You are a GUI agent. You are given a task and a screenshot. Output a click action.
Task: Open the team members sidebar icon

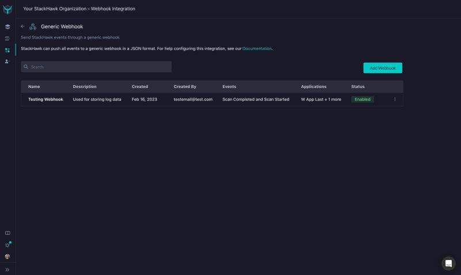tap(7, 62)
